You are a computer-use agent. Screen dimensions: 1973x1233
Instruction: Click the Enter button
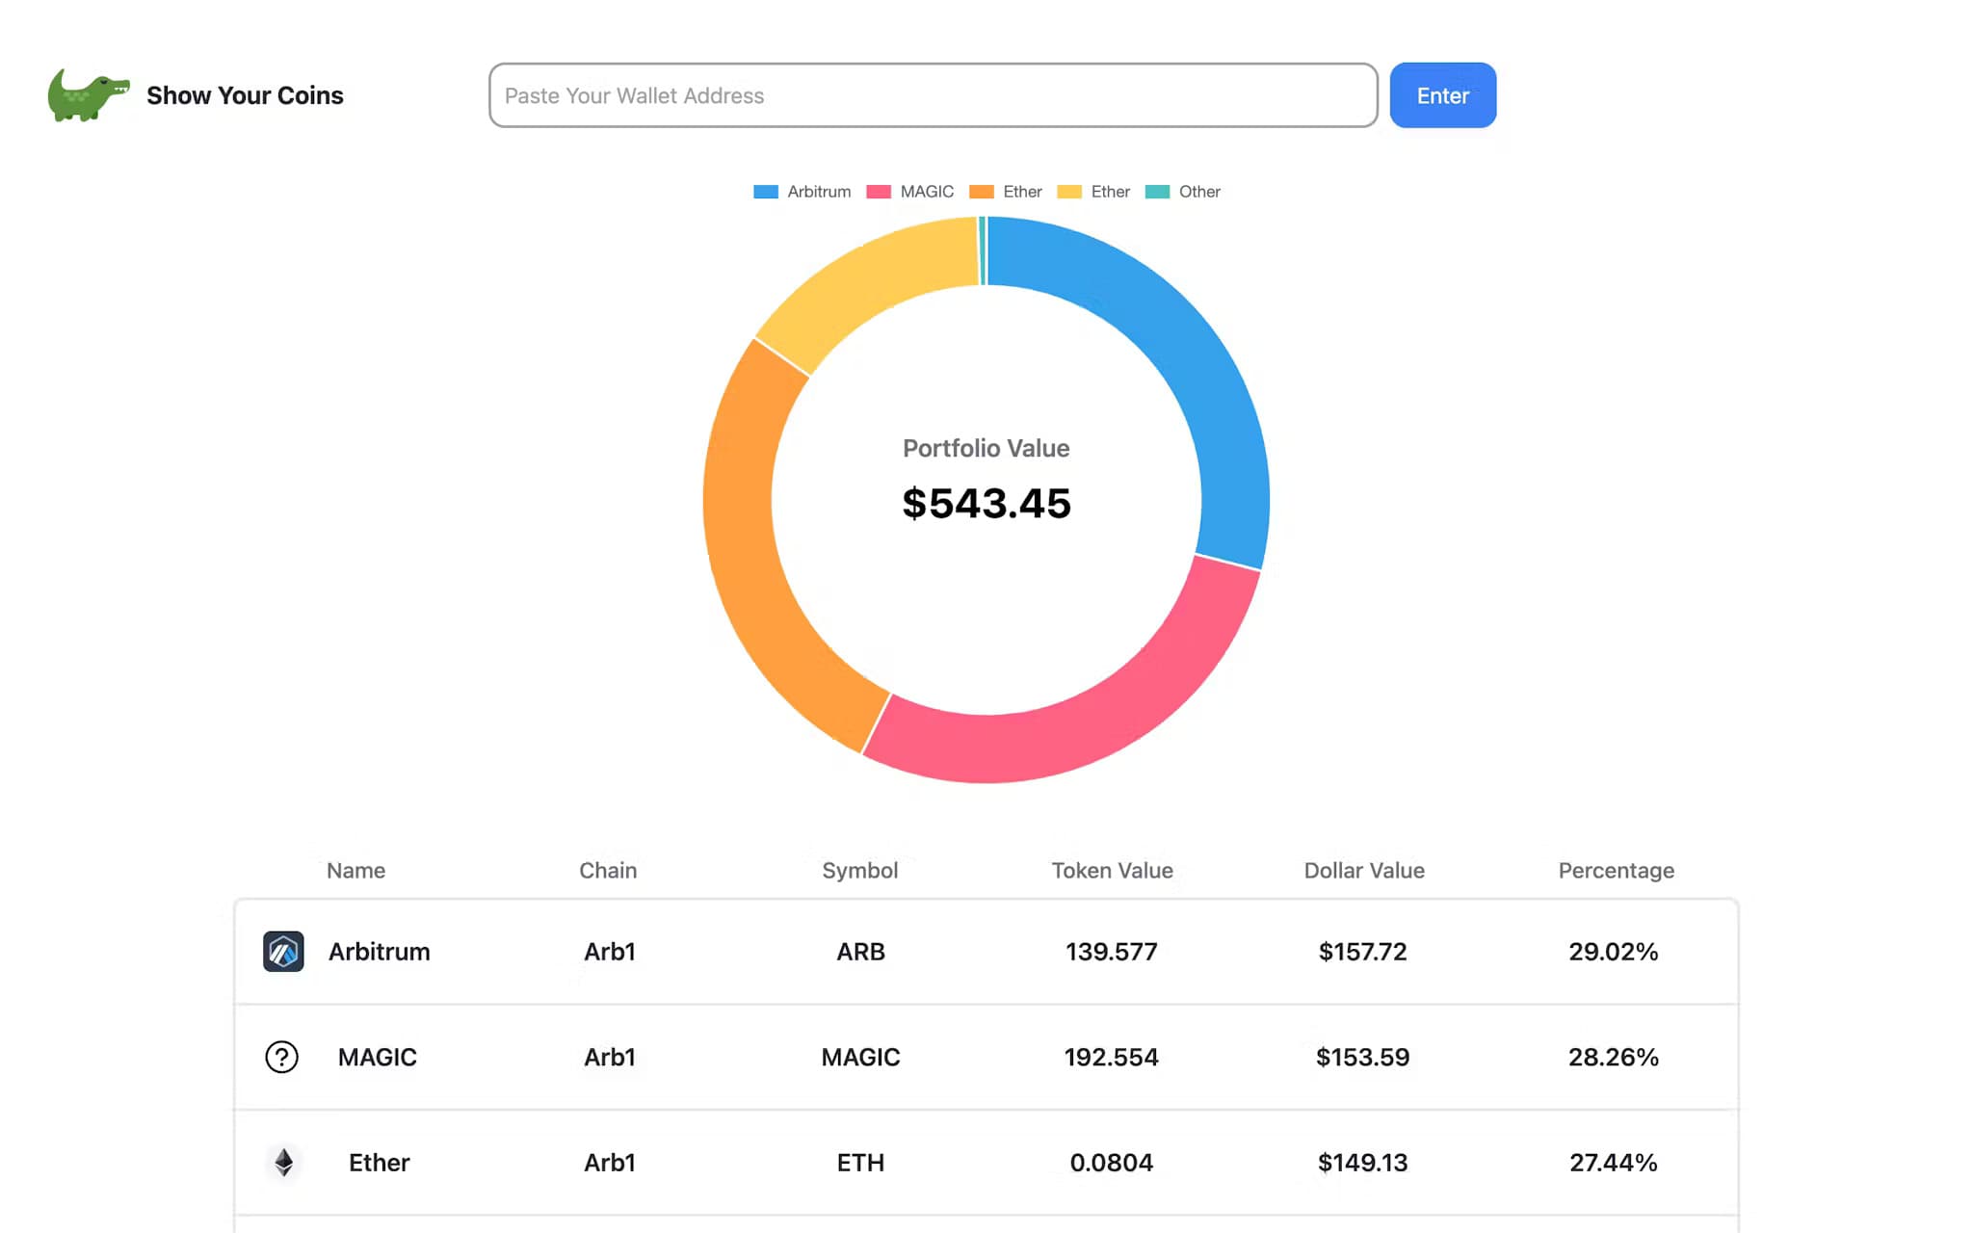[x=1442, y=94]
